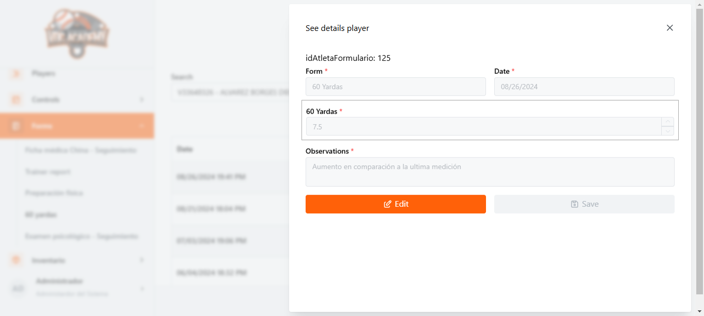Click the orange Edit button
The width and height of the screenshot is (704, 316).
(x=396, y=204)
